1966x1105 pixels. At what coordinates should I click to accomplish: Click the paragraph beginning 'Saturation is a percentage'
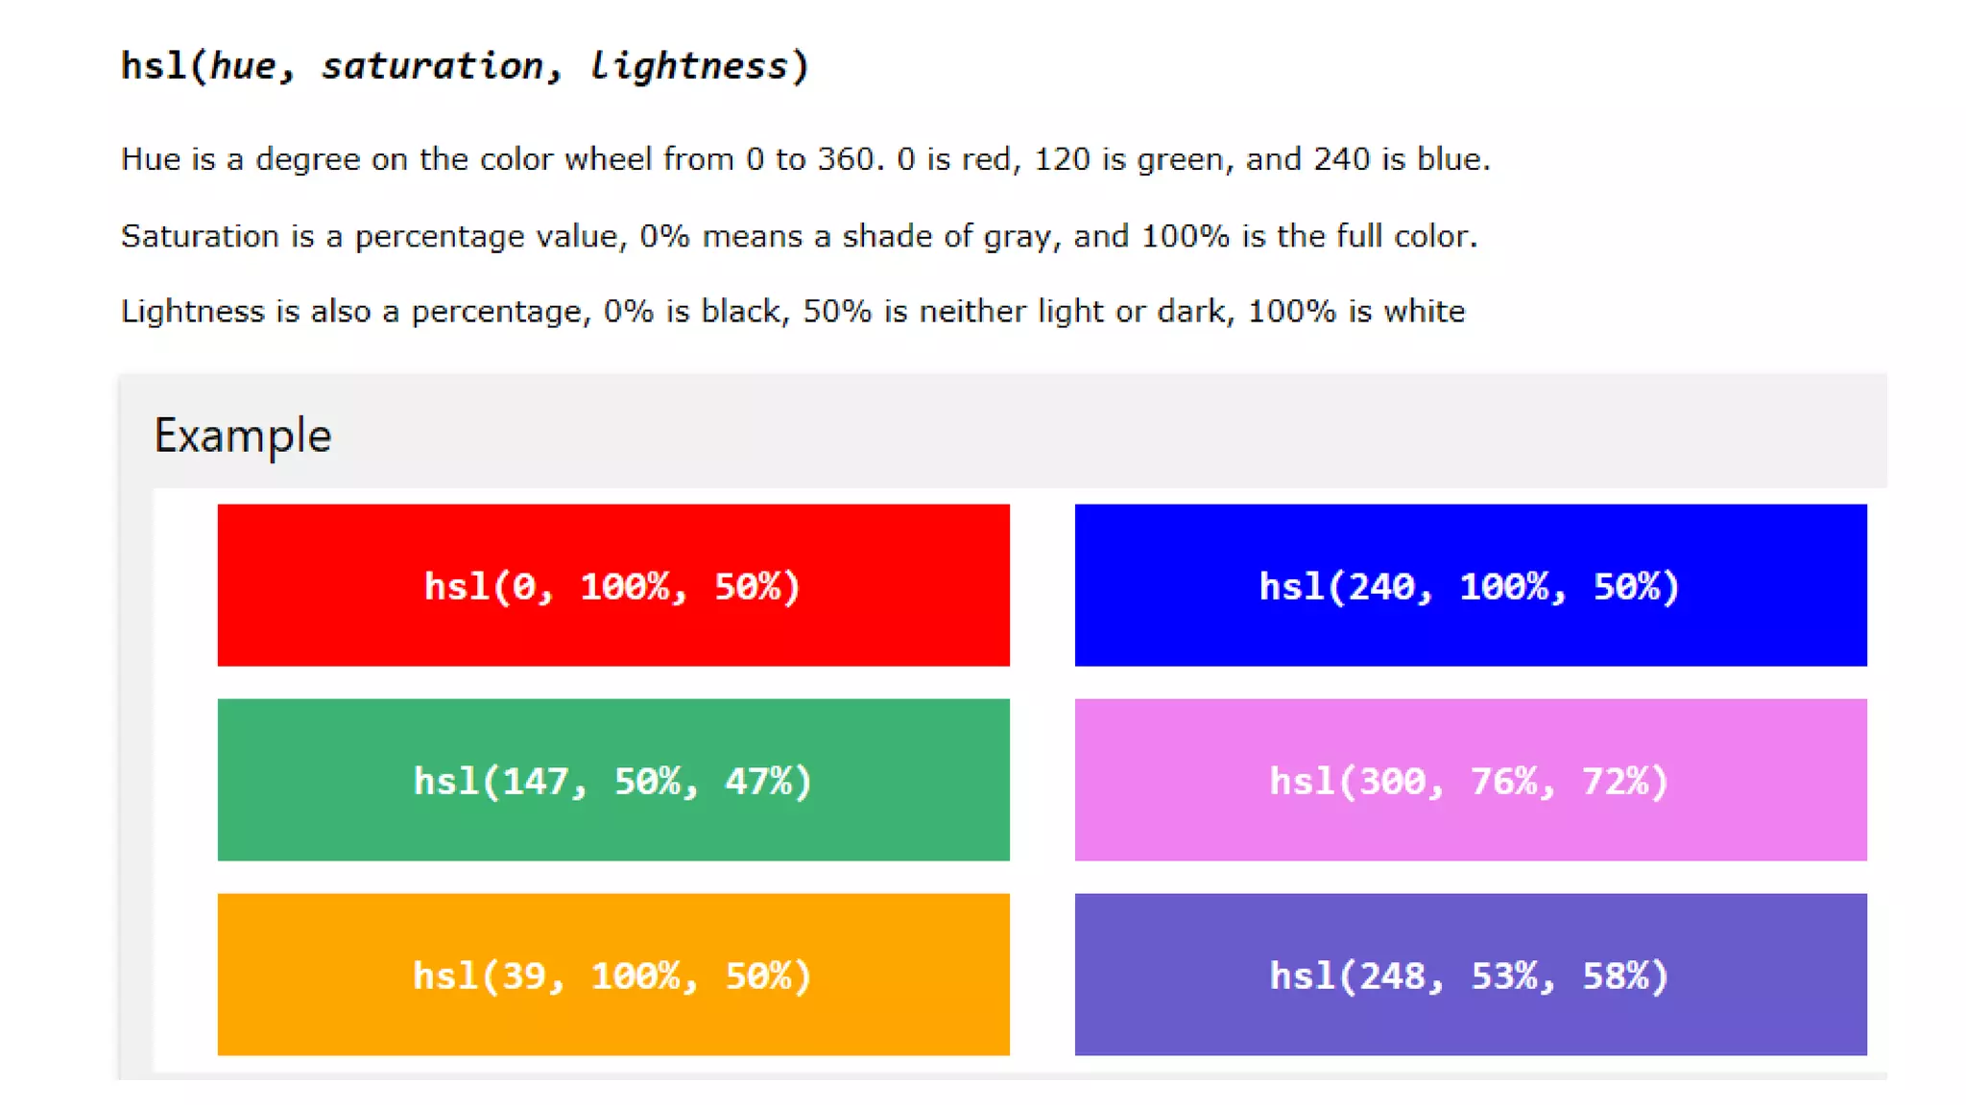click(799, 236)
